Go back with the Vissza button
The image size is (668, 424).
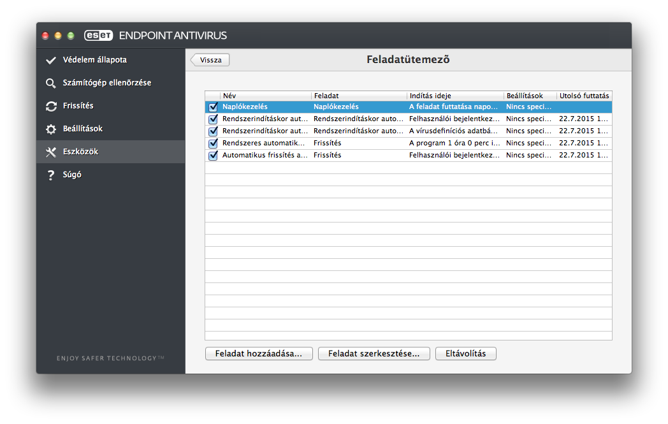(x=210, y=60)
